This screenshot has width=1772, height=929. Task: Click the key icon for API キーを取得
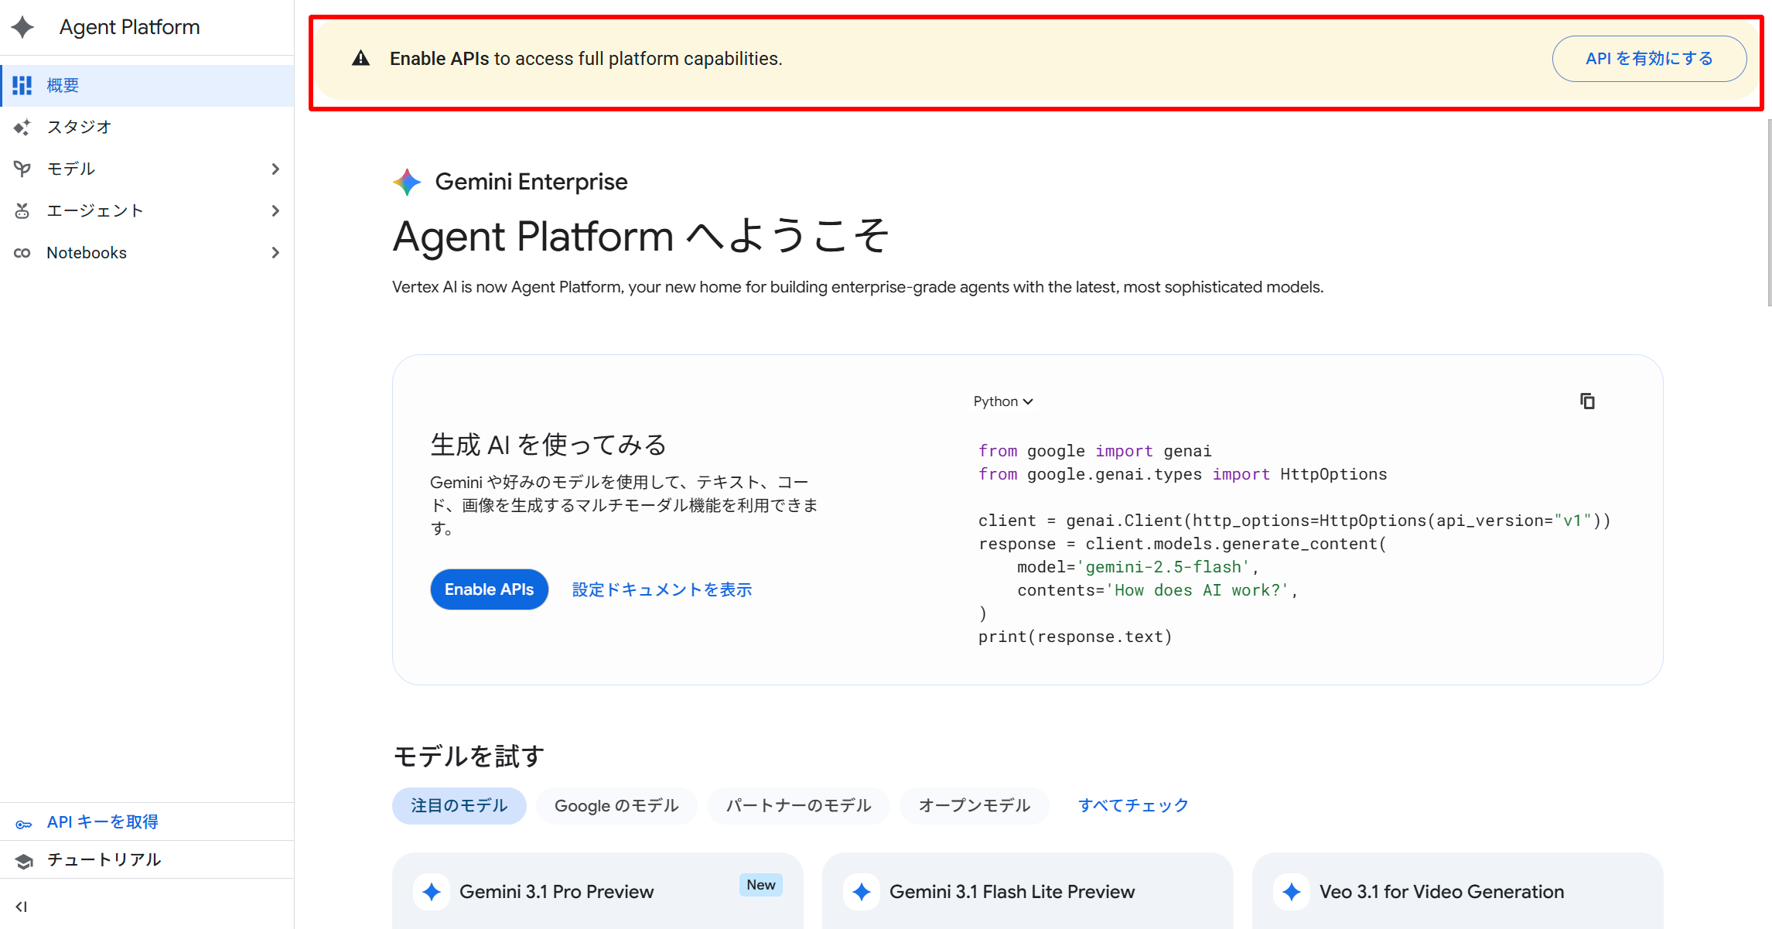pos(24,824)
